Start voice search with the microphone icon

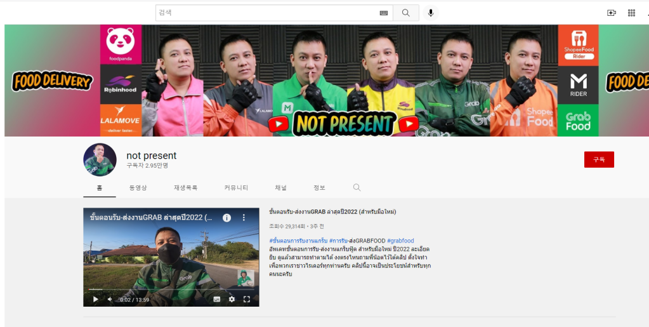click(431, 13)
